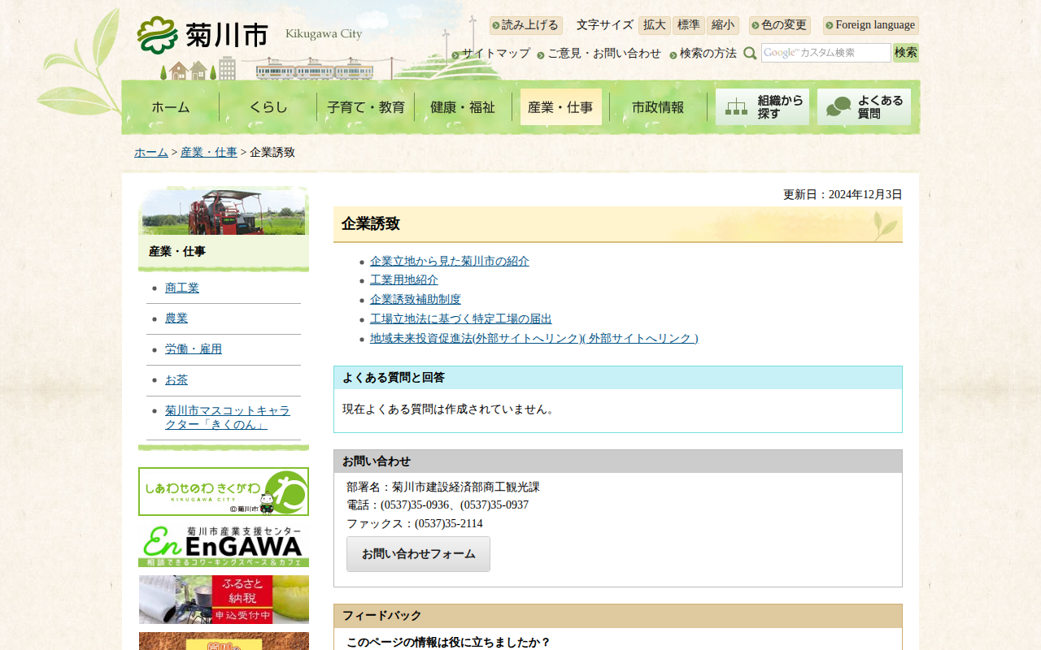Focus the Google custom search field
The image size is (1041, 650).
pos(826,53)
